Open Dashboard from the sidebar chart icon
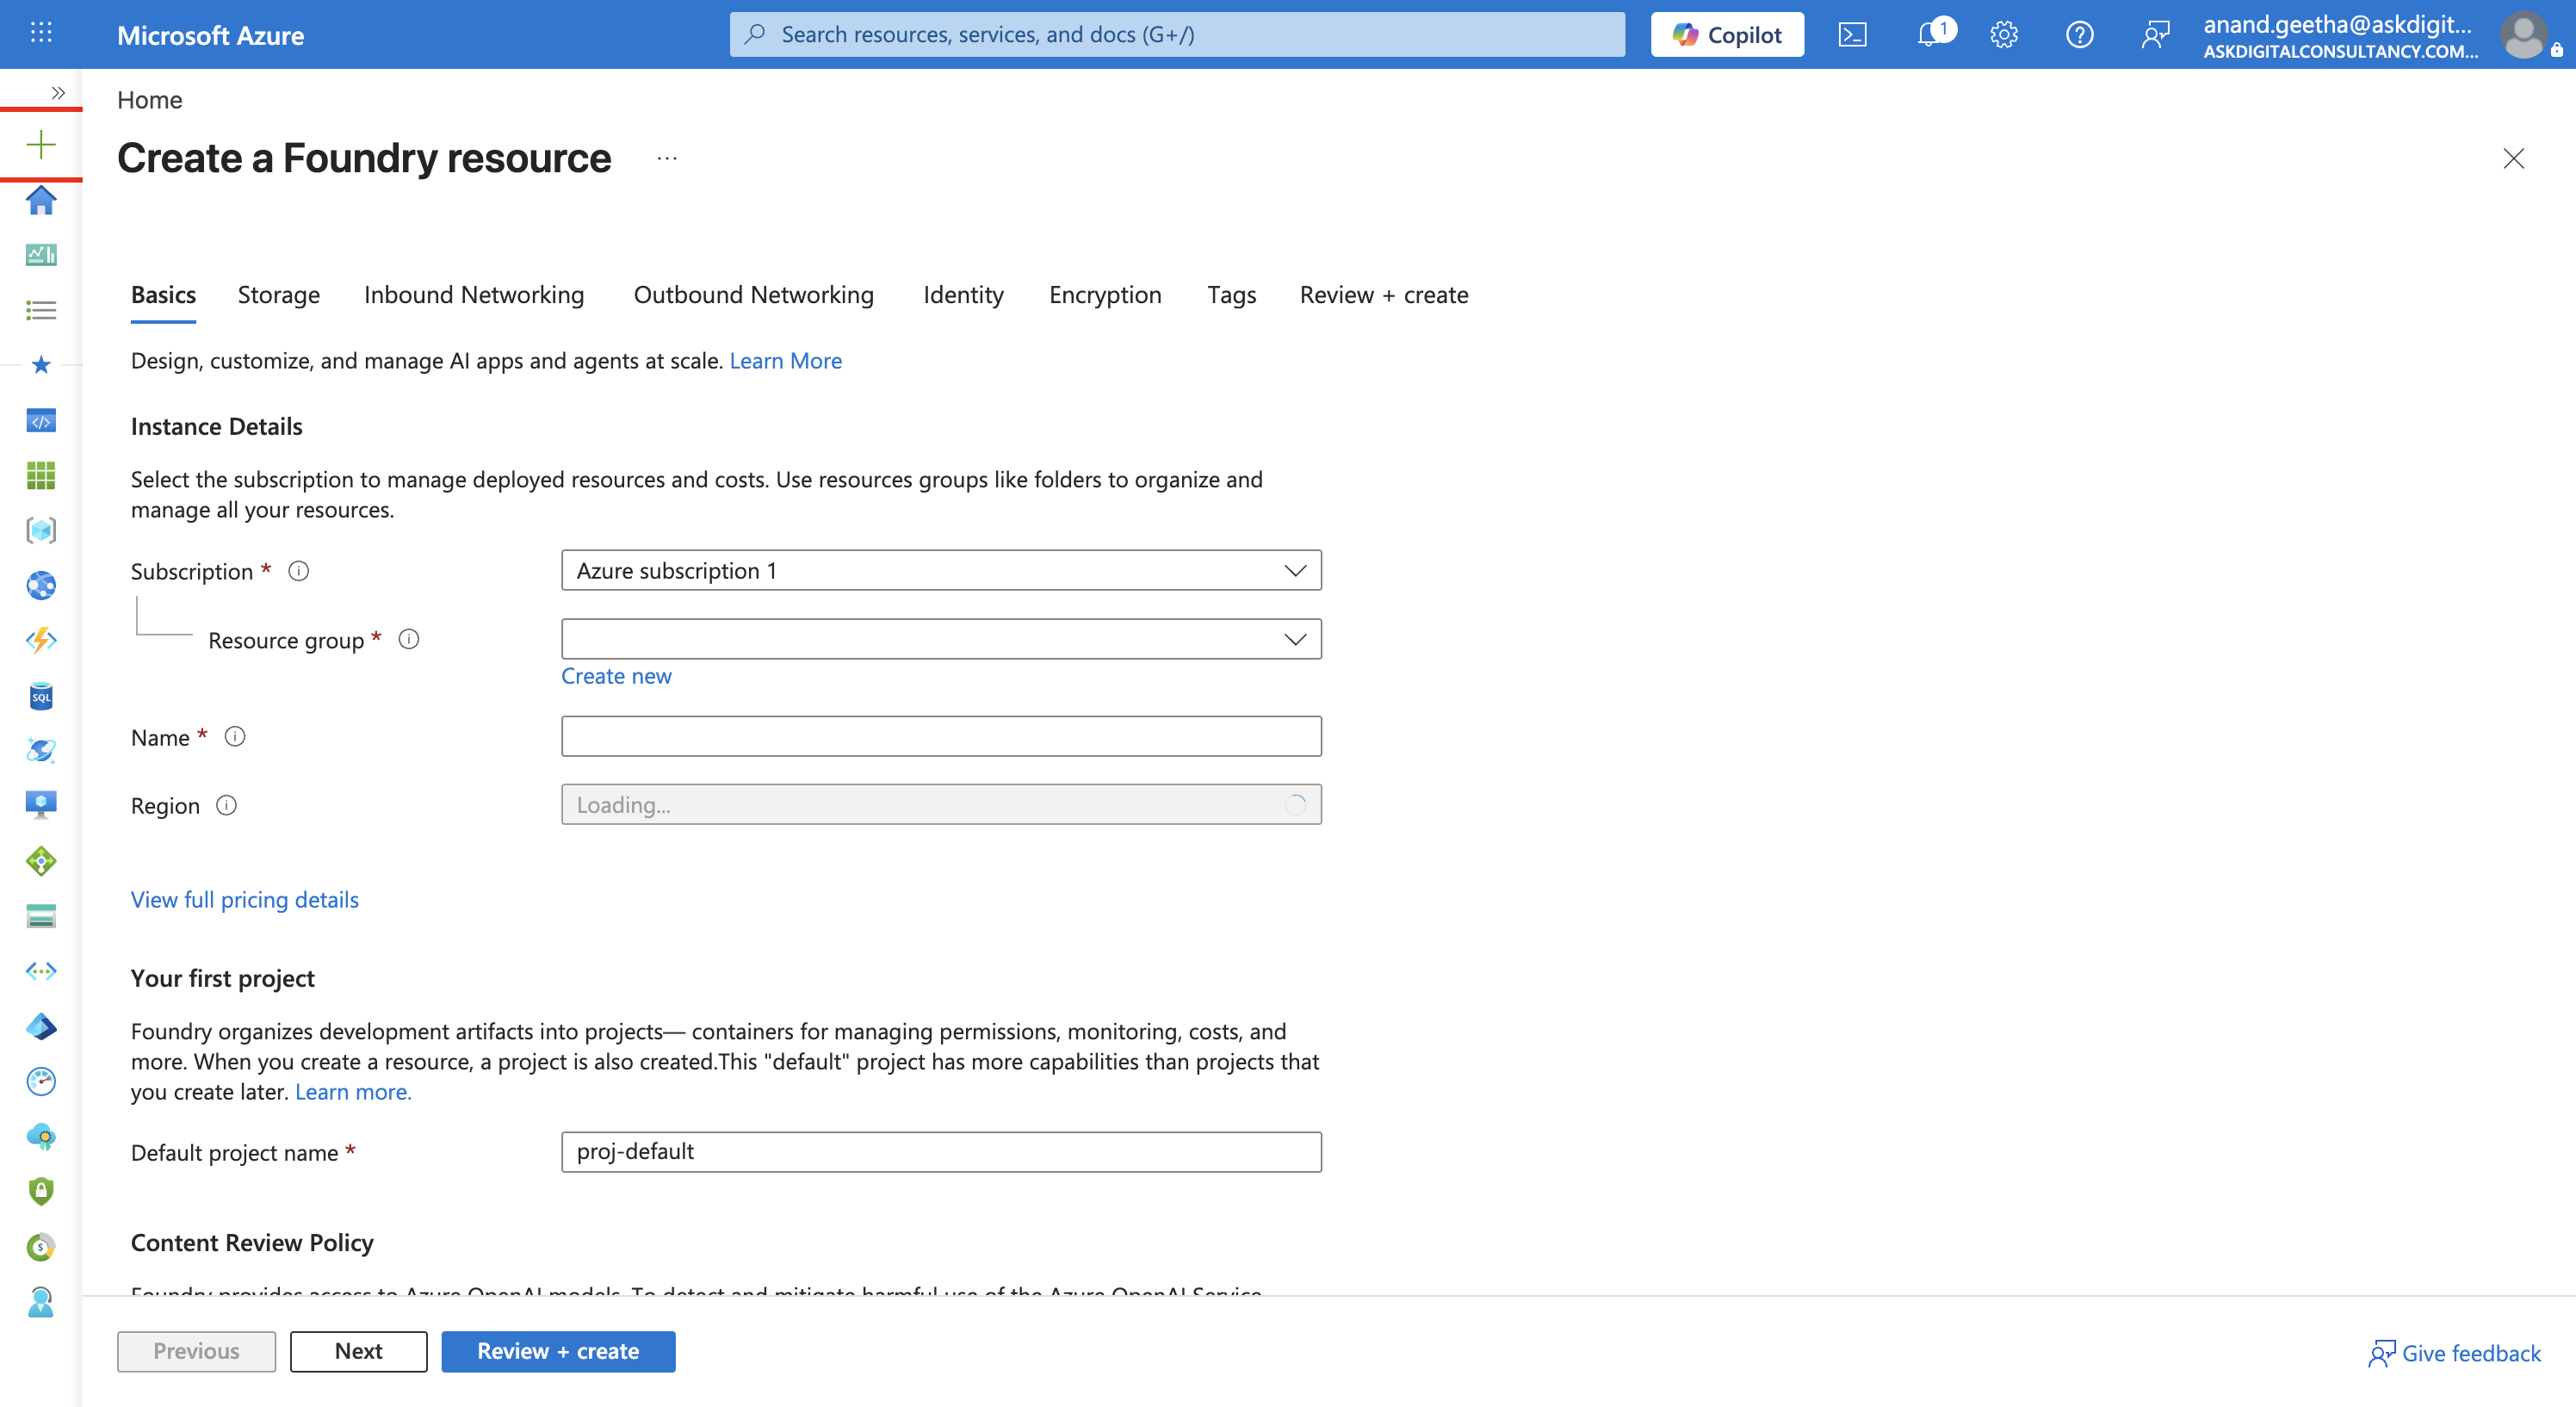This screenshot has height=1407, width=2576. click(x=41, y=255)
